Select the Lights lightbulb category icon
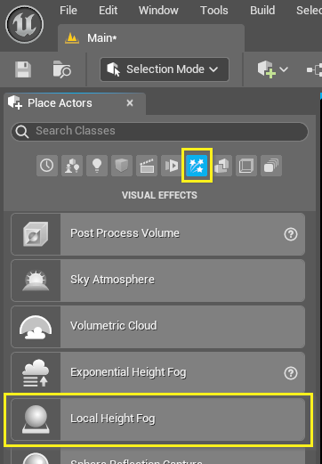This screenshot has width=322, height=464. [x=97, y=166]
